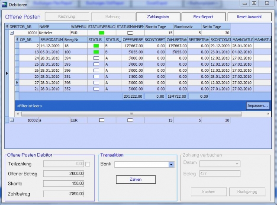
Task: Click the green STATUSVERBUCHT indicator for Ketteler
Action: pyautogui.click(x=102, y=32)
